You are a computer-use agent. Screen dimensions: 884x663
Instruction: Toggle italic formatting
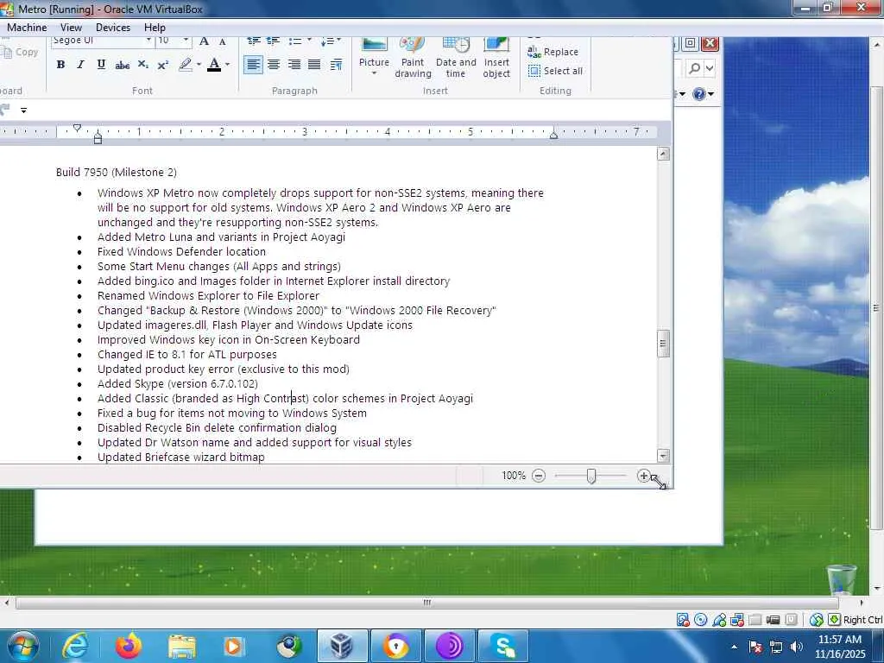point(80,65)
